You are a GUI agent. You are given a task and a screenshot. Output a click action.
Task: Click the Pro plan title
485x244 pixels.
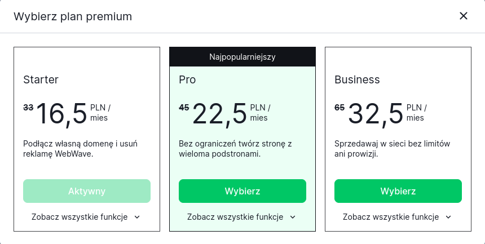click(187, 79)
